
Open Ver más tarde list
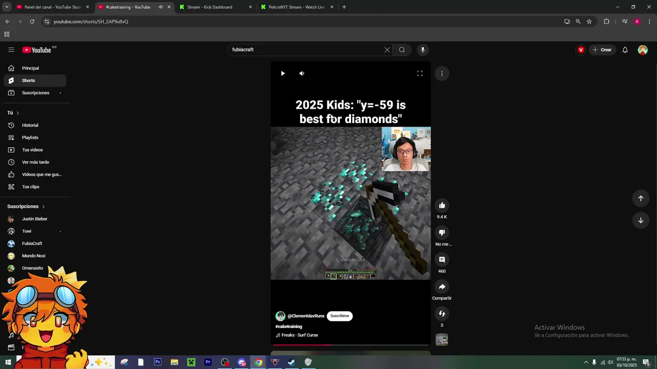point(35,162)
